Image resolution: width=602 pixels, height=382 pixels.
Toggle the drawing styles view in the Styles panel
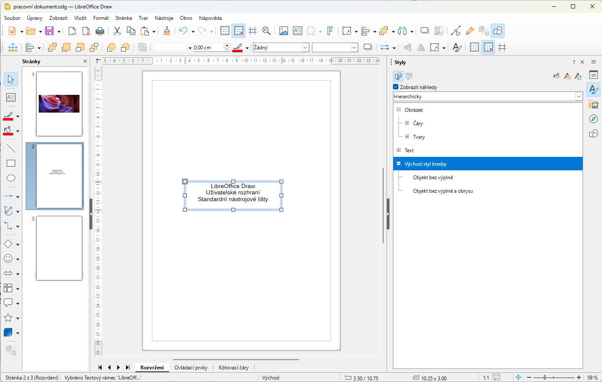(398, 76)
